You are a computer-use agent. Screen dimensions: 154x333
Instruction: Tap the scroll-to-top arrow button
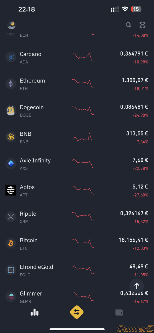137,286
